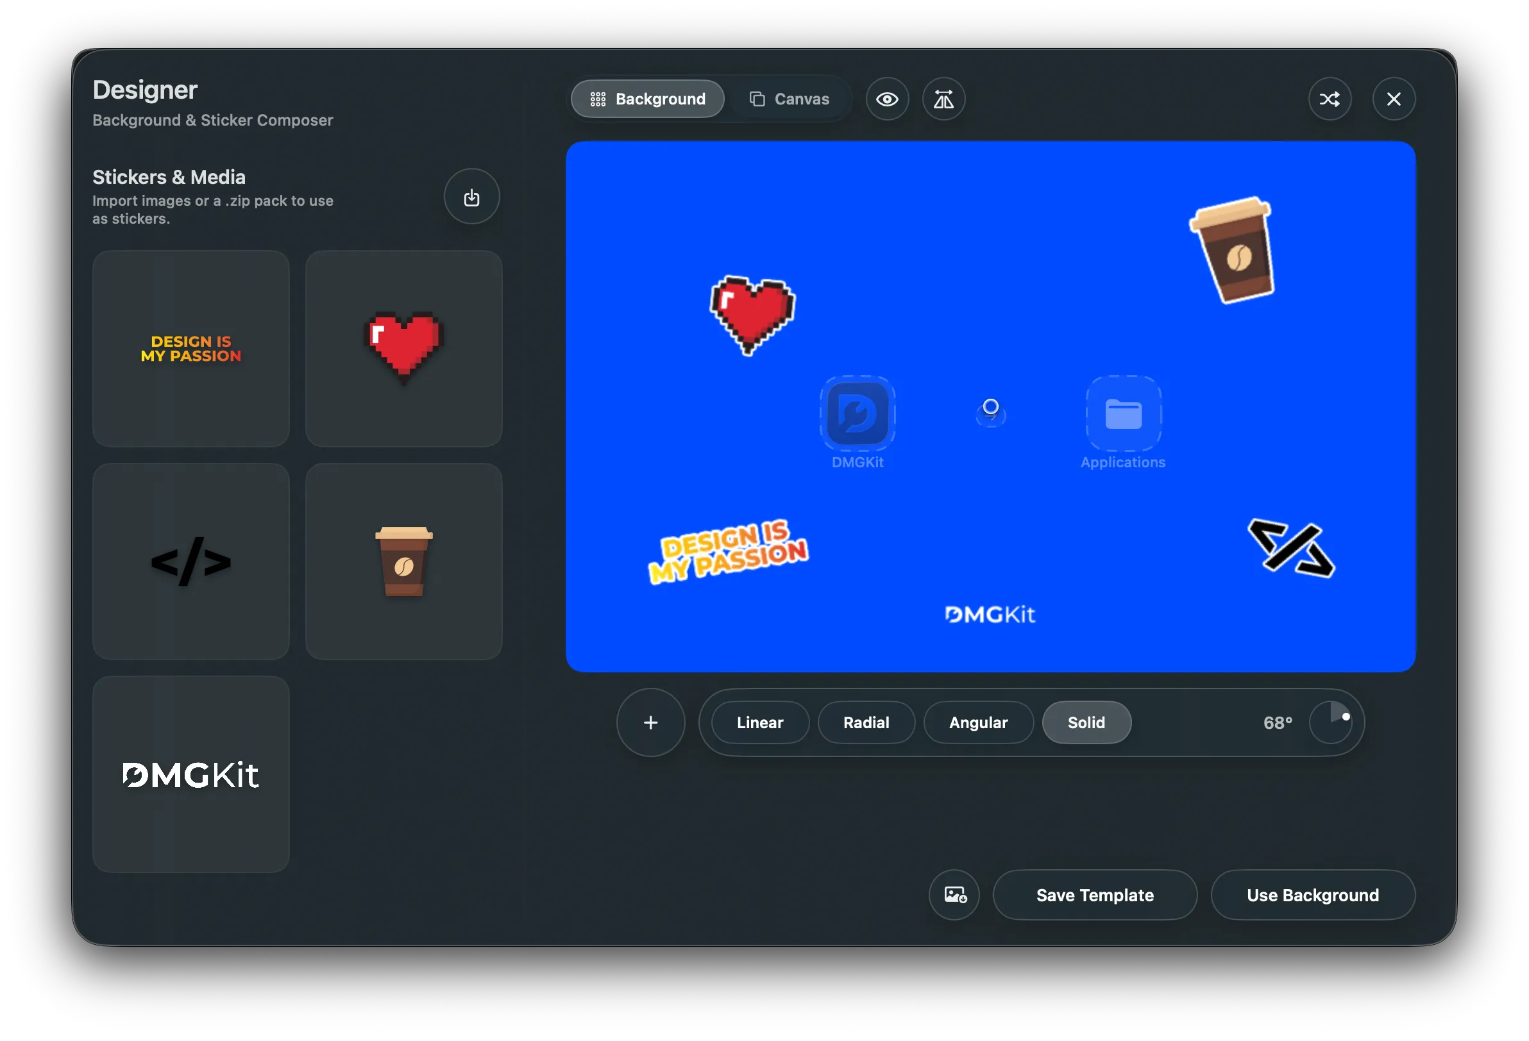Switch to the Background tab
1529x1041 pixels.
coord(647,99)
